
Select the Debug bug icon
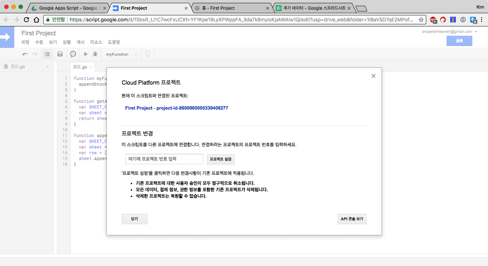(95, 54)
